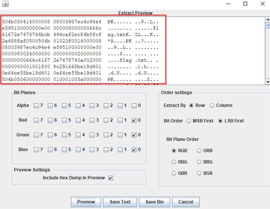This screenshot has height=209, width=270.
Task: Maximize the Extract Preview window
Action: click(x=245, y=4)
